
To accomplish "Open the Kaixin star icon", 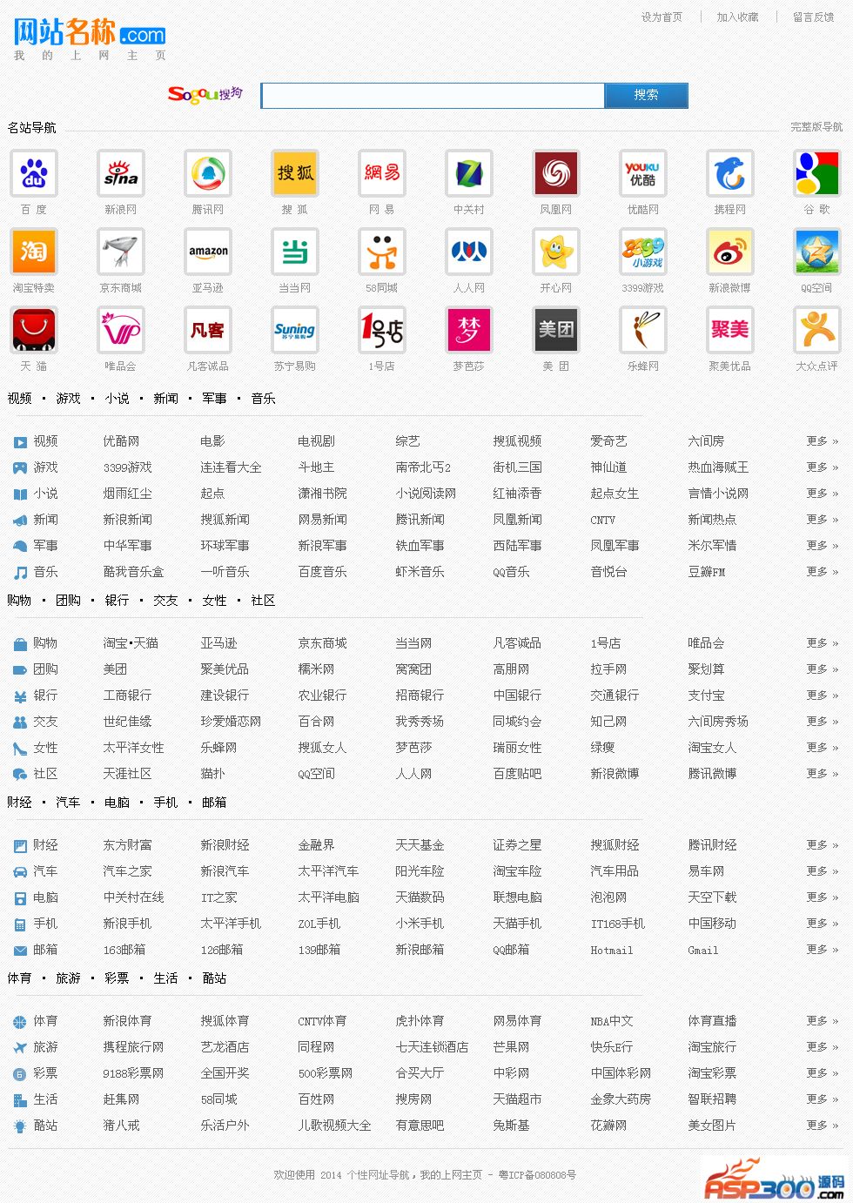I will 556,252.
